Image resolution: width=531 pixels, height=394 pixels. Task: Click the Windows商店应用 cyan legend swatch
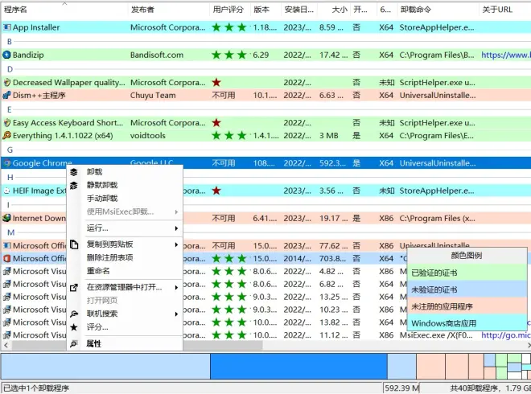coord(467,323)
